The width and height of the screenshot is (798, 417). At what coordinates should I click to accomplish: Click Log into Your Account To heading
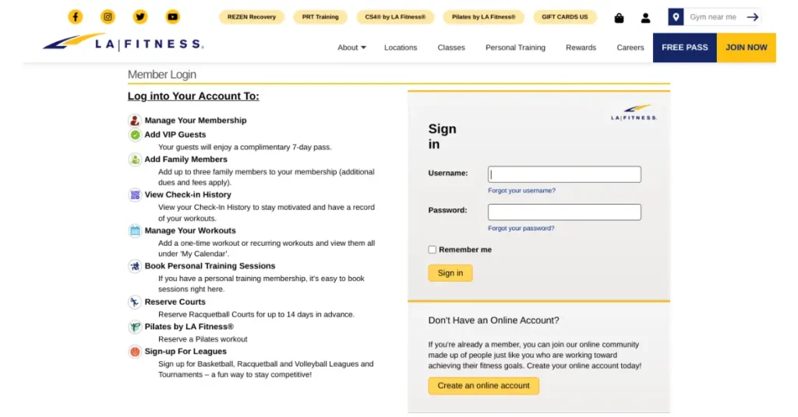pos(193,96)
